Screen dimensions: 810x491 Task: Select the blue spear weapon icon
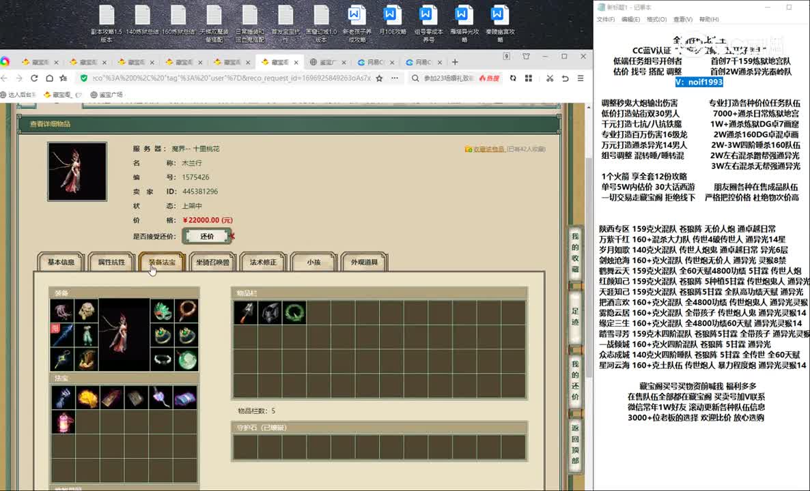pyautogui.click(x=63, y=335)
